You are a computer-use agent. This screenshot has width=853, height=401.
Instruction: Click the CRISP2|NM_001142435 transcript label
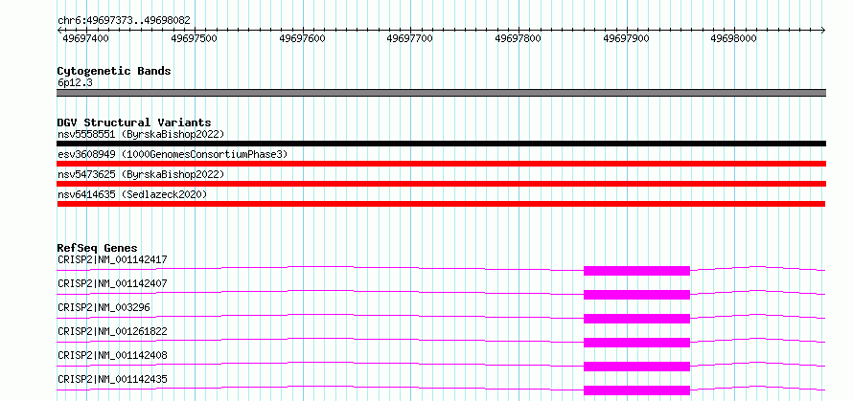(x=112, y=379)
